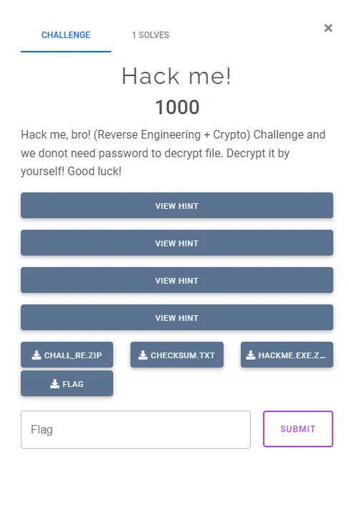Click the download icon beside CHECKSUM.TXT
This screenshot has width=349, height=509.
coord(143,355)
